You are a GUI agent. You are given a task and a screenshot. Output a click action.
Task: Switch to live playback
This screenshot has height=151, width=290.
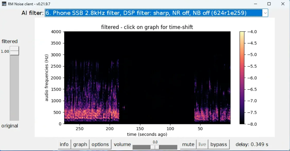click(x=202, y=144)
